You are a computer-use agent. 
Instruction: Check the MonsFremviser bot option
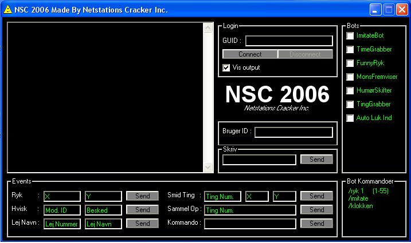350,77
